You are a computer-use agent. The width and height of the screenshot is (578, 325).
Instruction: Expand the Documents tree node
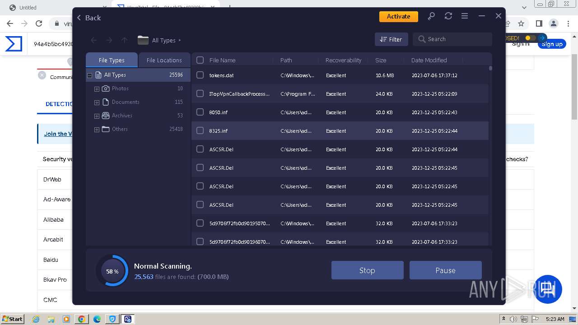click(97, 102)
